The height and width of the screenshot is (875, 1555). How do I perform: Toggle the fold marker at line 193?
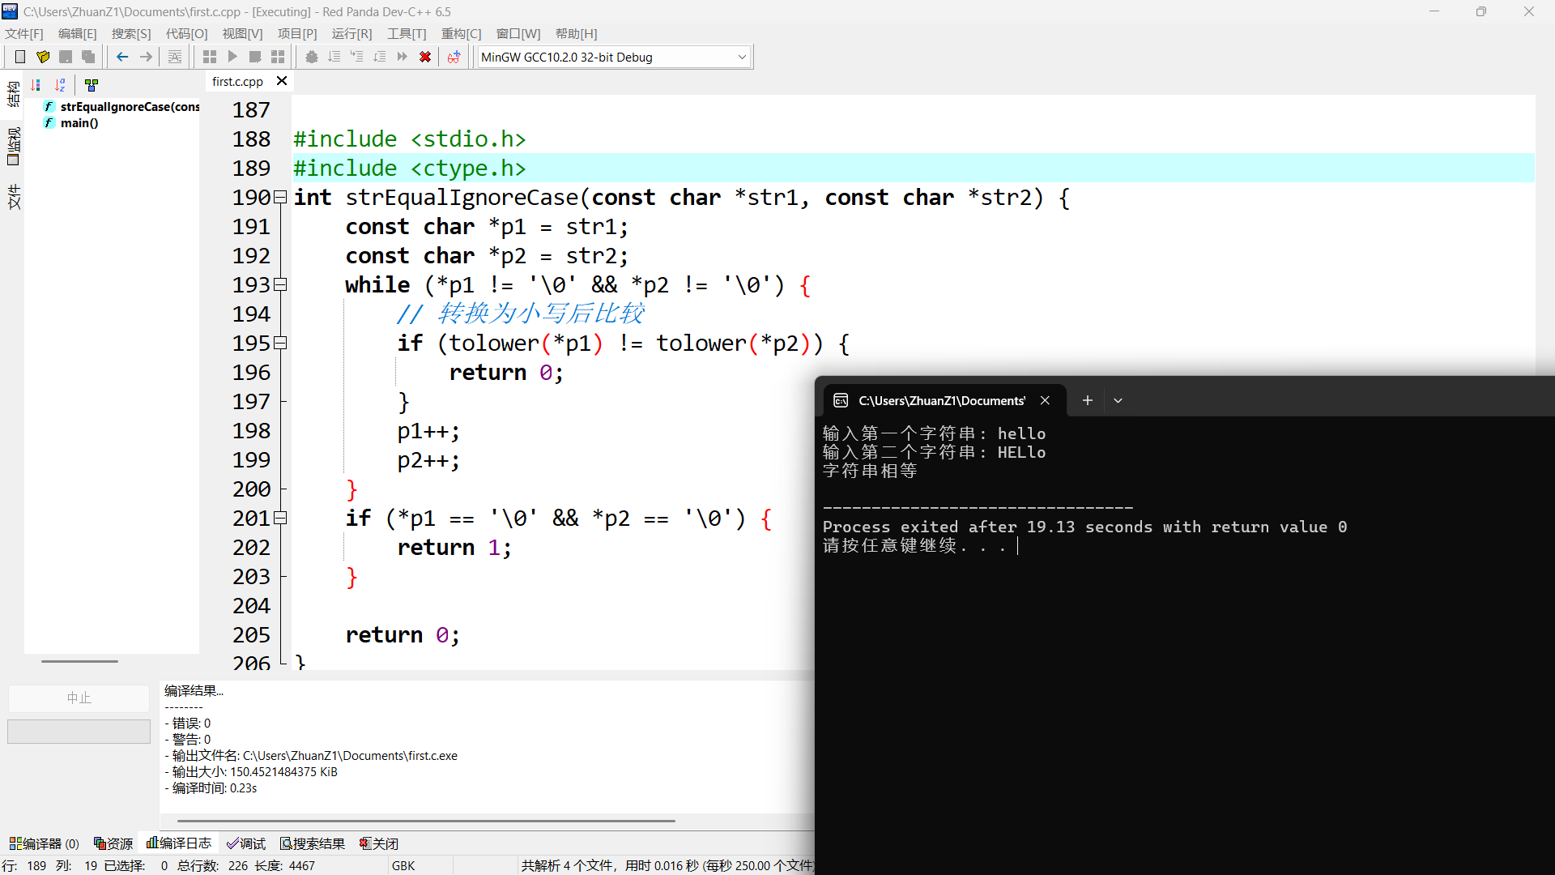tap(280, 284)
